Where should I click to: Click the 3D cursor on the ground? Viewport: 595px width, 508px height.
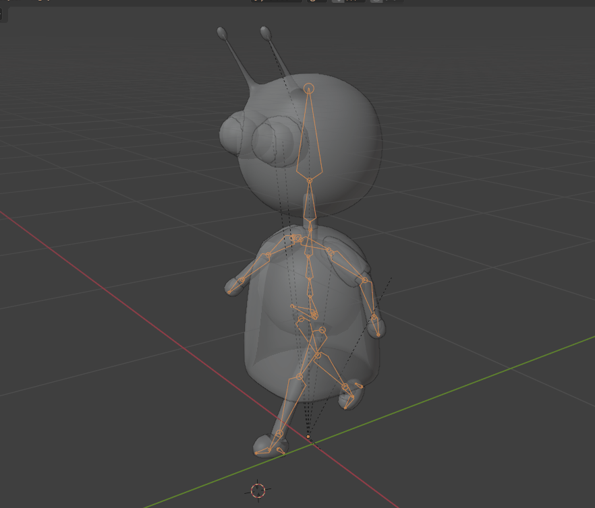[x=258, y=490]
